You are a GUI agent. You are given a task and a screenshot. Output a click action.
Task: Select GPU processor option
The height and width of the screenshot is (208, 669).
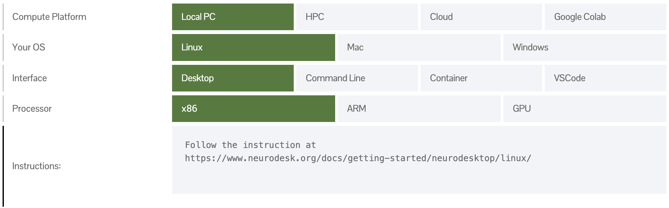tap(585, 108)
